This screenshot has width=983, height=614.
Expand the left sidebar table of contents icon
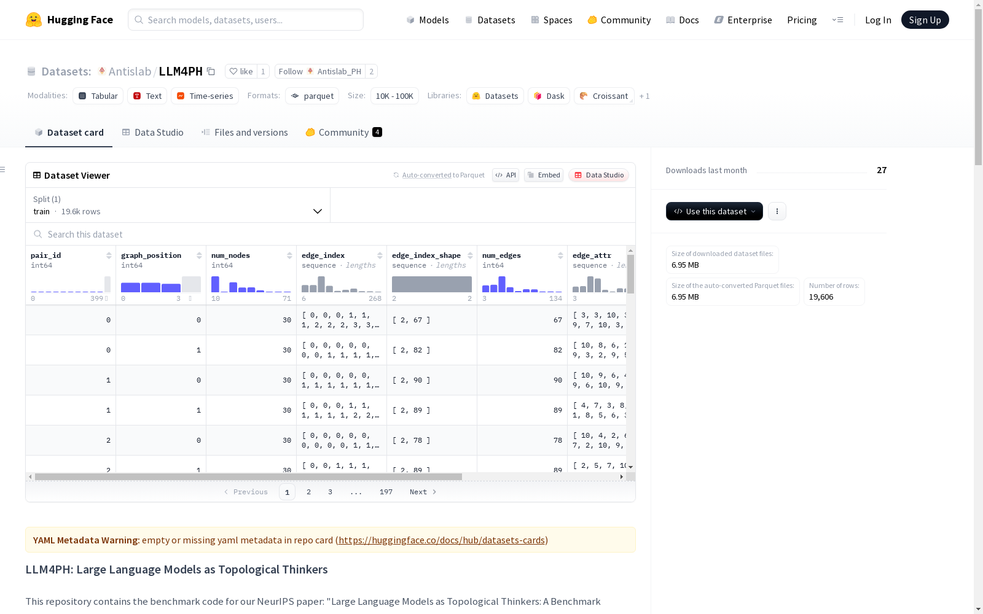pyautogui.click(x=3, y=169)
